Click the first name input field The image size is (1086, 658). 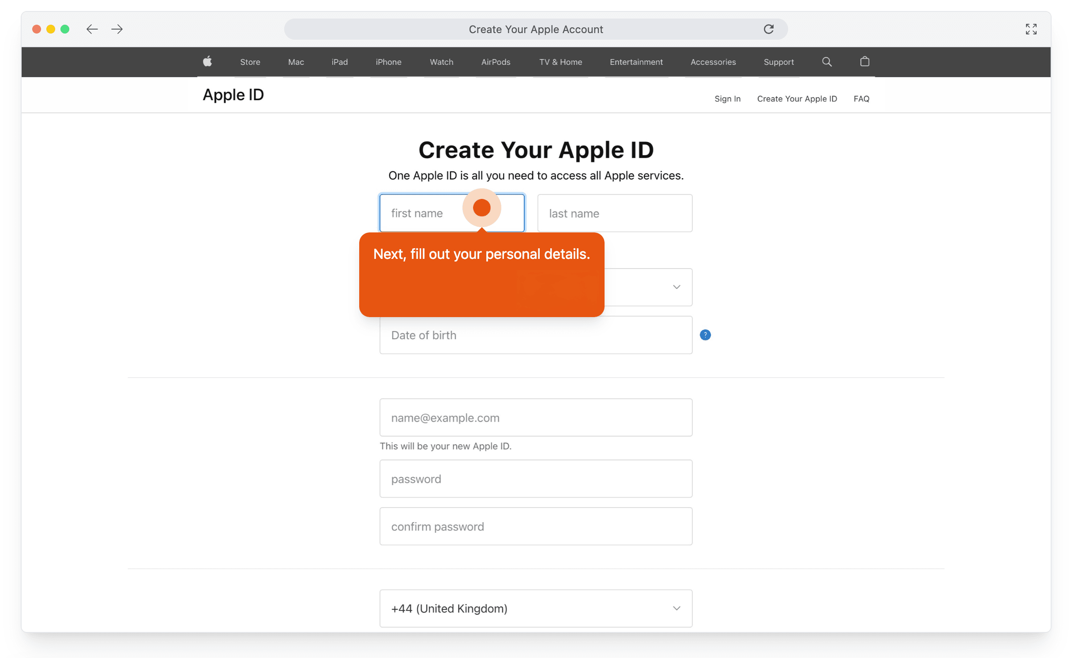[x=424, y=213]
